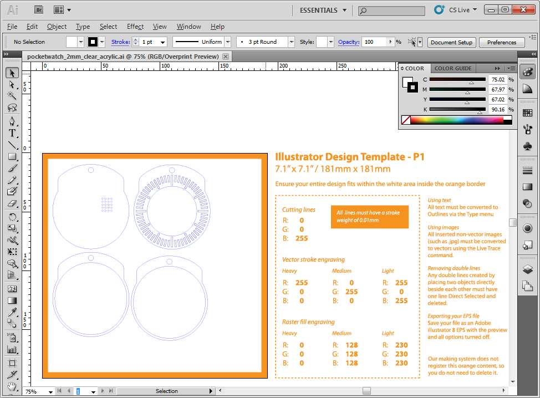The image size is (540, 398).
Task: Open the Layers panel icon
Action: (527, 269)
